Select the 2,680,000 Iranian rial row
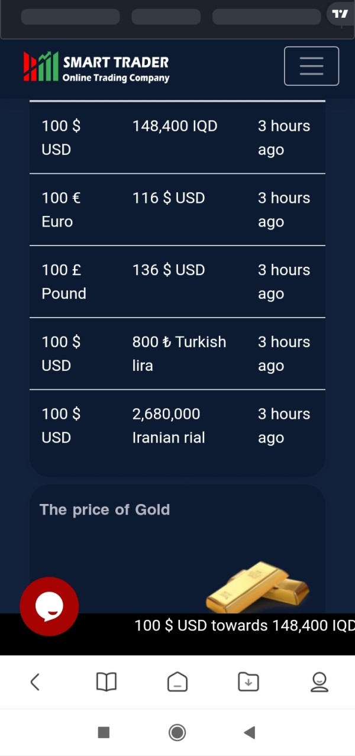The image size is (355, 756). (177, 426)
